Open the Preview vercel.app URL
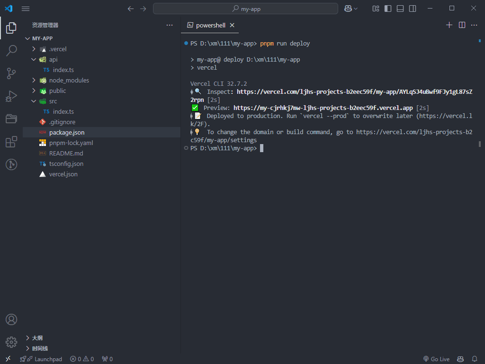 (323, 108)
